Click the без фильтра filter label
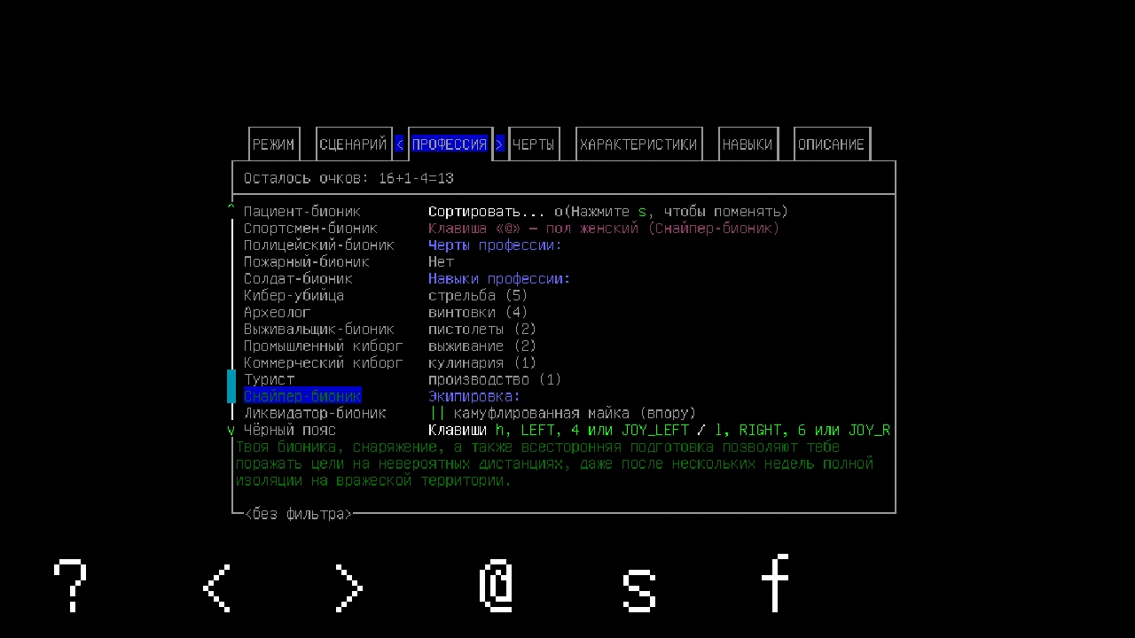The image size is (1135, 638). tap(298, 514)
